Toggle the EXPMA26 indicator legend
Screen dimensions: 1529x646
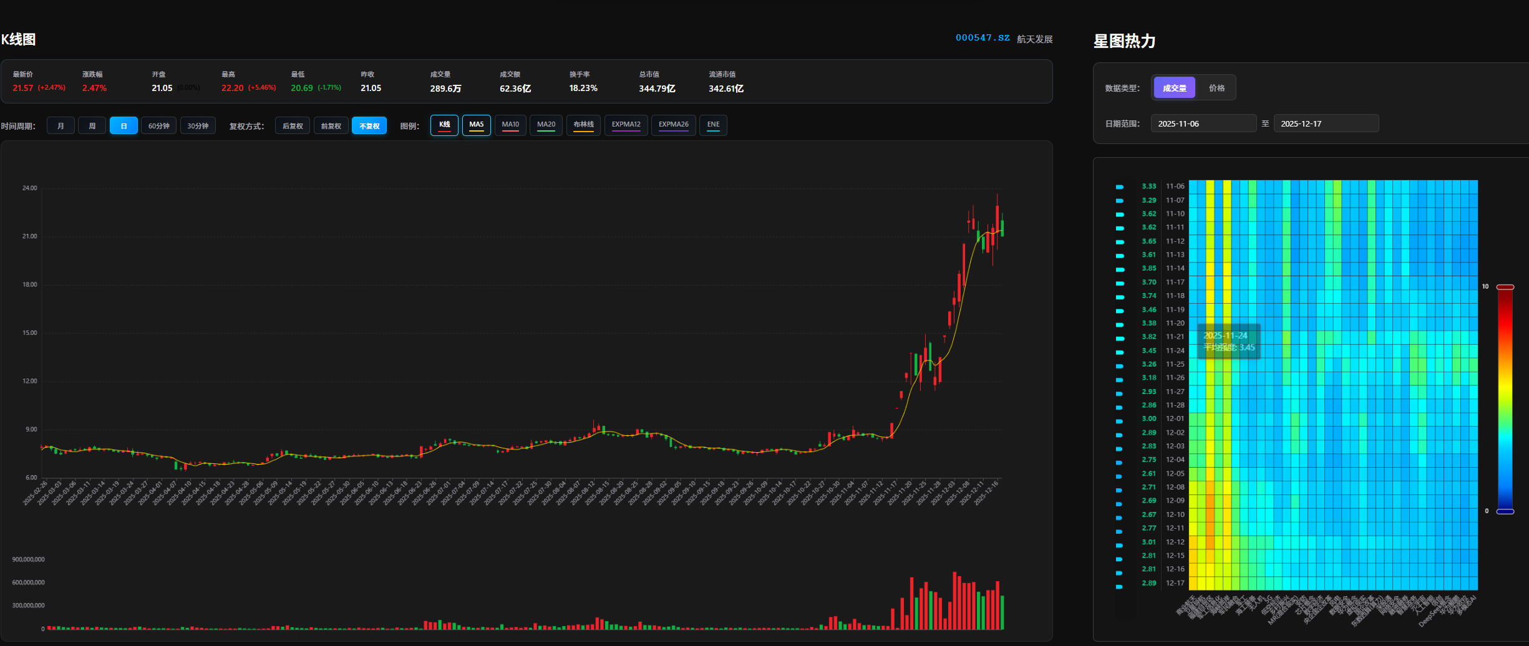click(x=673, y=125)
